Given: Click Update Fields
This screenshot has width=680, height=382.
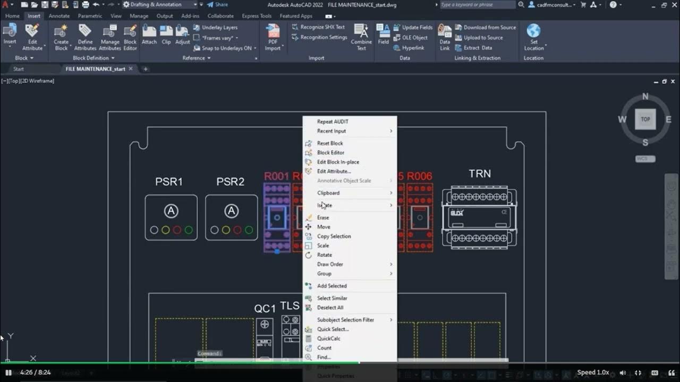Looking at the screenshot, I should click(x=413, y=28).
